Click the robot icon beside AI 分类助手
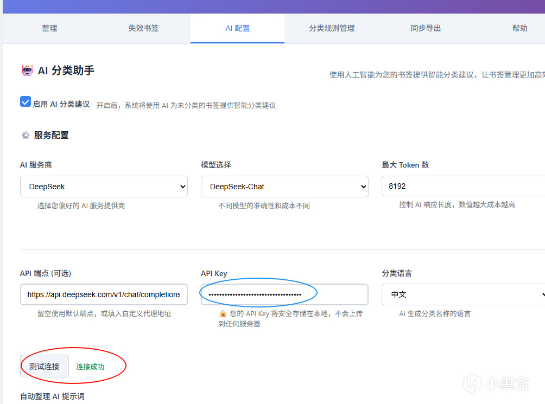Viewport: 545px width, 404px height. pos(27,70)
